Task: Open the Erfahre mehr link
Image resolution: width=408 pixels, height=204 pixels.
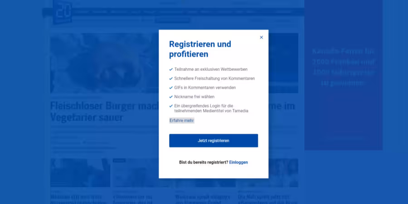Action: click(182, 121)
